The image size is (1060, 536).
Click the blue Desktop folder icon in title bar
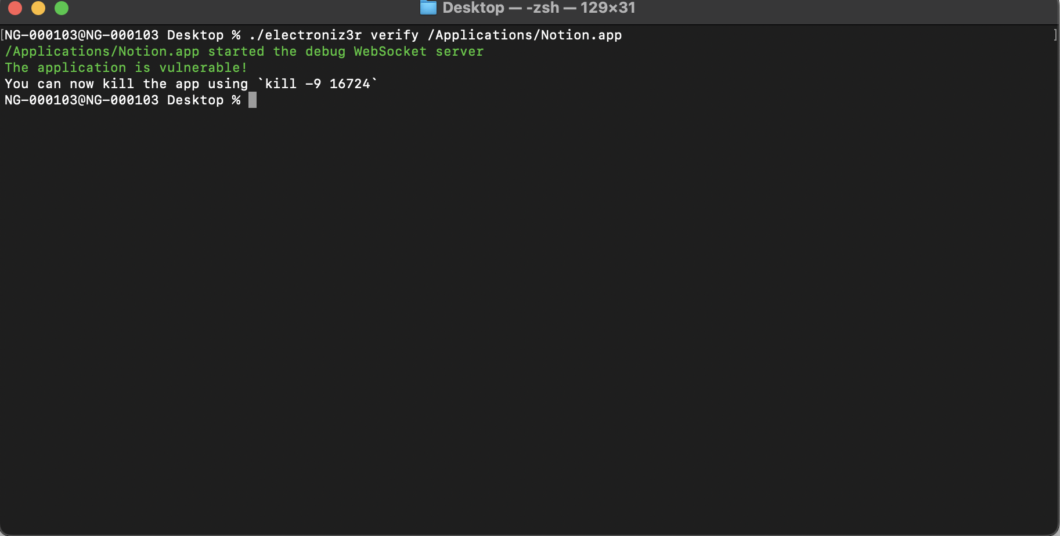428,8
